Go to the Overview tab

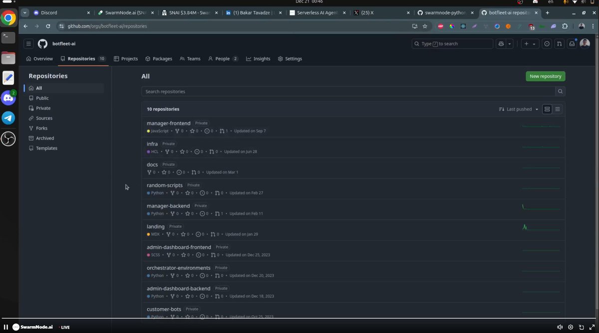(x=39, y=59)
